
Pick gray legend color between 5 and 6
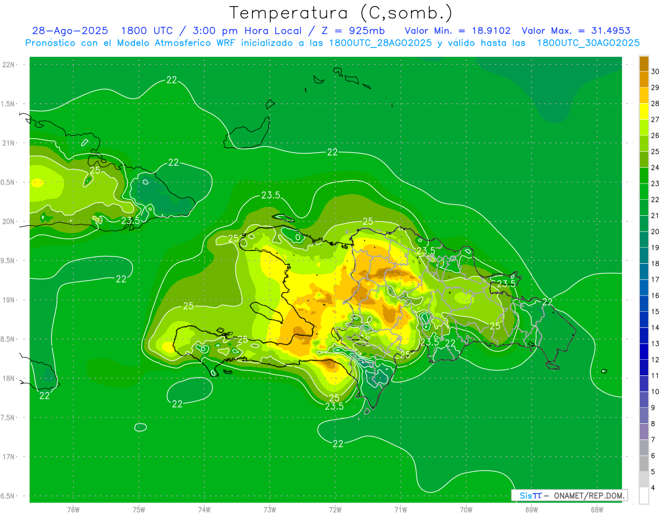(x=644, y=463)
